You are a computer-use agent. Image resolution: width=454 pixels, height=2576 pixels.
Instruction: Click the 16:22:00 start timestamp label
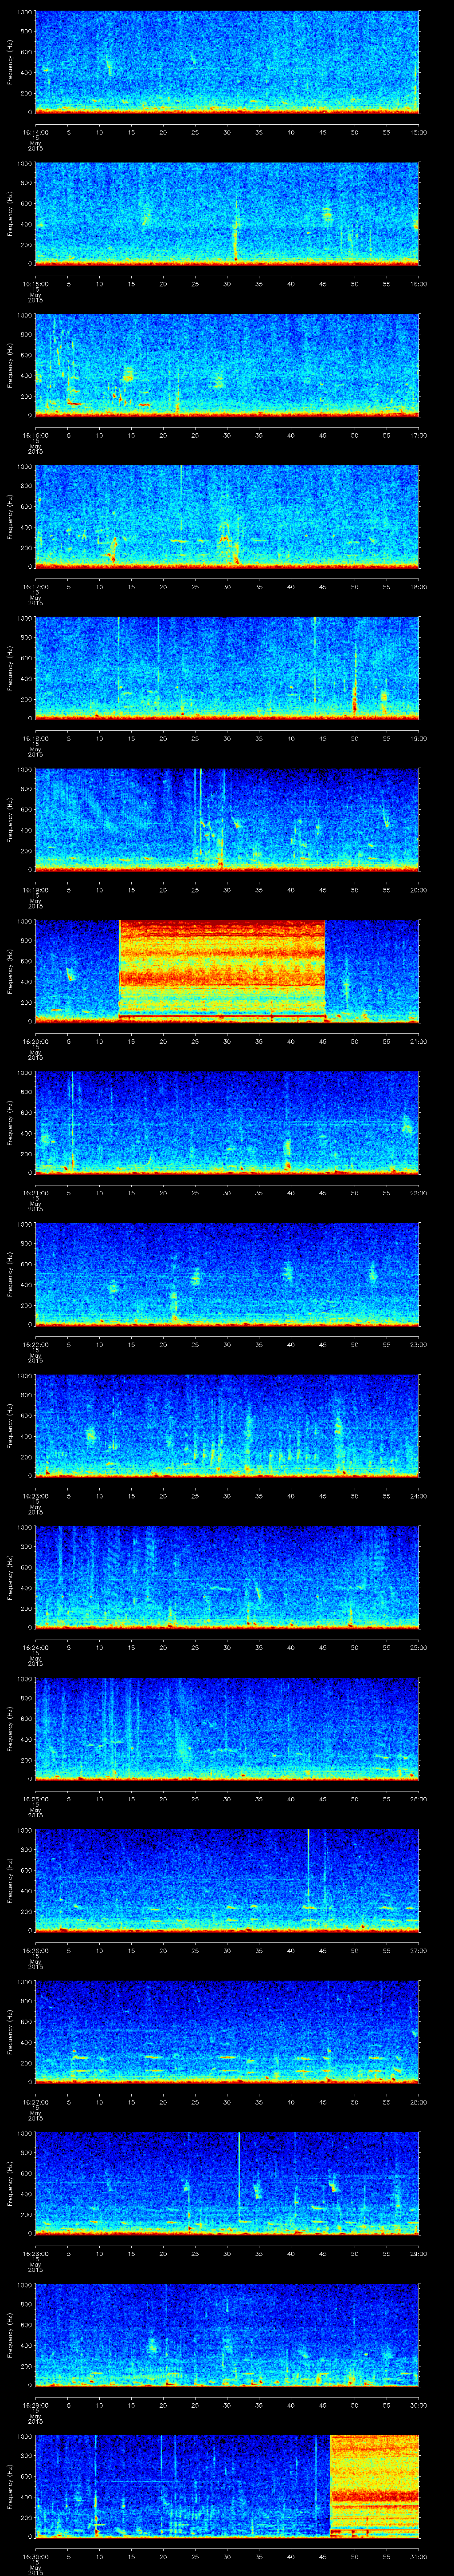pos(35,1344)
